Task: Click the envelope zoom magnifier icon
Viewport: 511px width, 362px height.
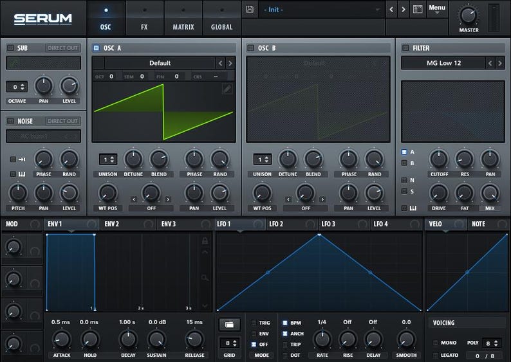Action: point(205,278)
